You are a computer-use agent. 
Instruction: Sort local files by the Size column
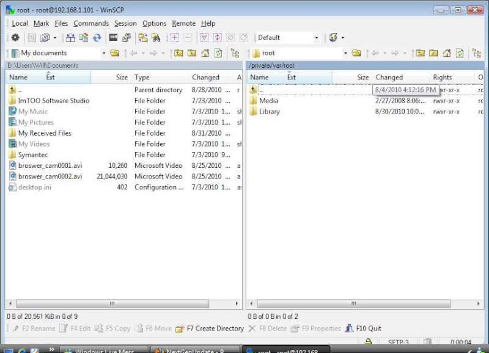(111, 78)
